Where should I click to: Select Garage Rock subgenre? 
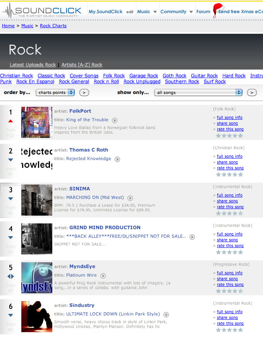click(144, 76)
